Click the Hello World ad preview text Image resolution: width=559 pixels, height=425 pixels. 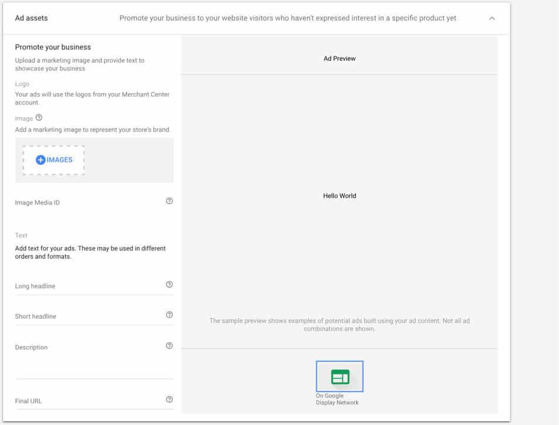coord(340,196)
